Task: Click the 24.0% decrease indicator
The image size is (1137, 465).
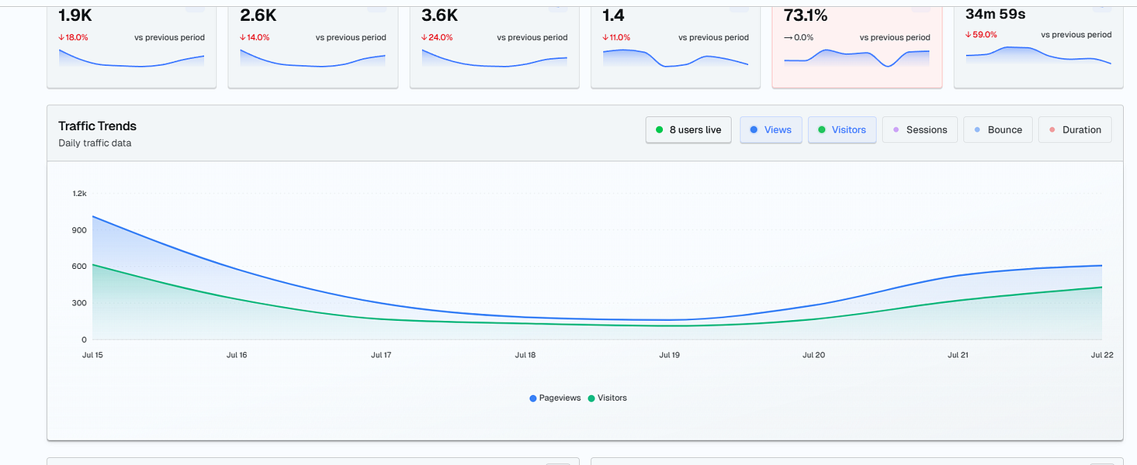Action: click(436, 37)
